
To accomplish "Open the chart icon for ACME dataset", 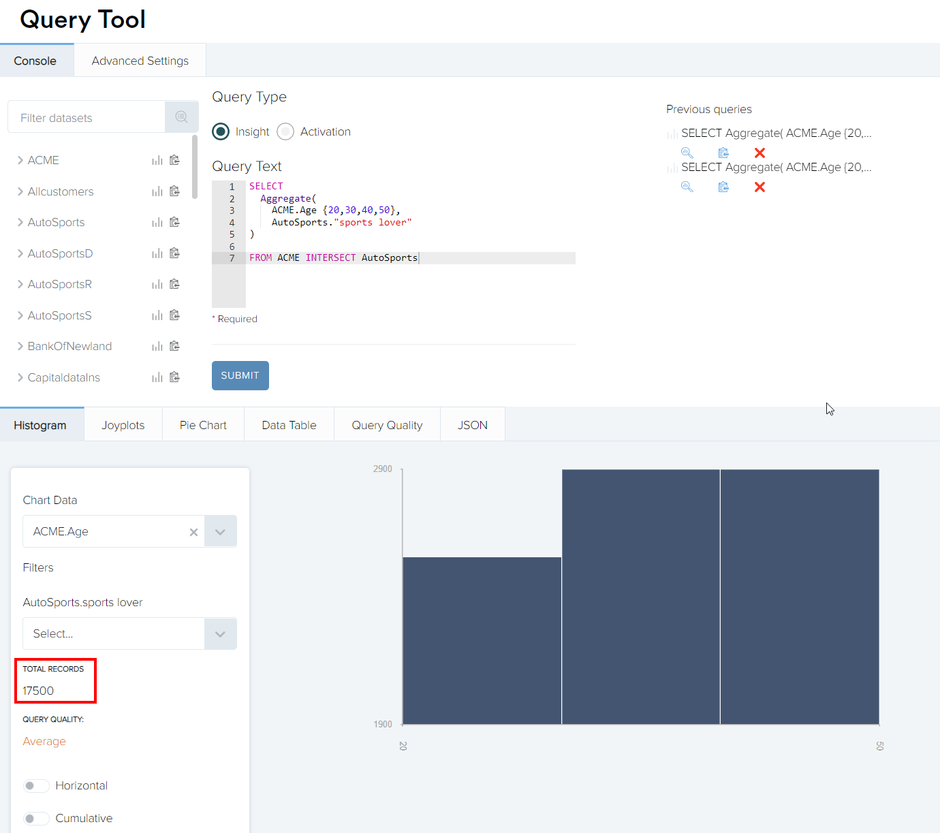I will [157, 160].
